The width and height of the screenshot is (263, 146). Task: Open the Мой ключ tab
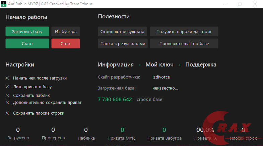coord(159,64)
